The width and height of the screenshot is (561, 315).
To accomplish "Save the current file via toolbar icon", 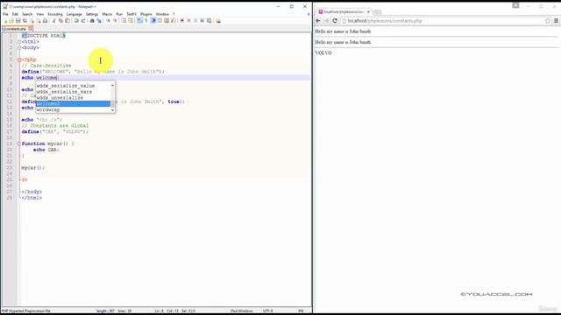I will coord(18,21).
